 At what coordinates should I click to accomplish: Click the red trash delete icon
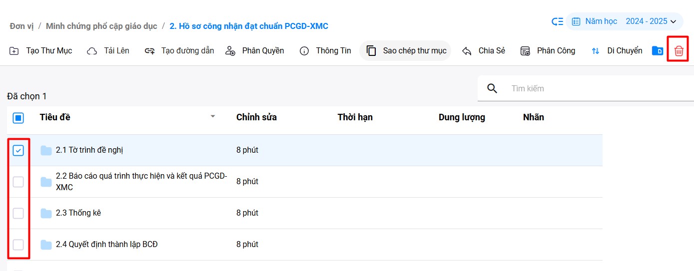679,50
